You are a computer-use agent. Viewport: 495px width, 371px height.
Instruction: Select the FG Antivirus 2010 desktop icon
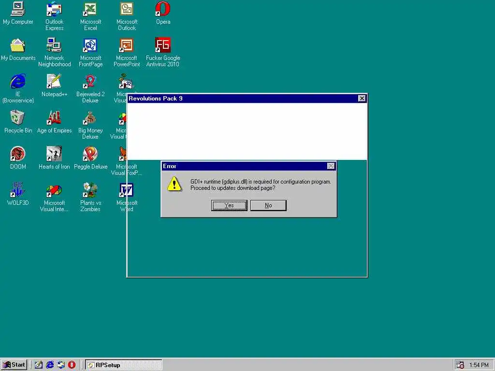(163, 52)
